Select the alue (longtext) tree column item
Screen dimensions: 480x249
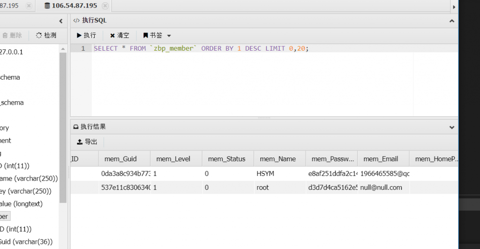[x=21, y=204]
